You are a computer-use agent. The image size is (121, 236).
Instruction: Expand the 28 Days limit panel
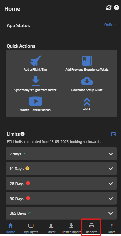(61, 183)
